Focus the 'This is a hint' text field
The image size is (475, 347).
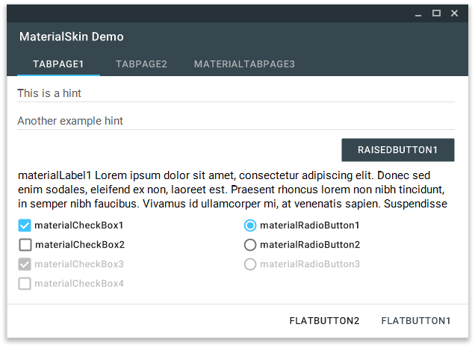click(x=236, y=93)
